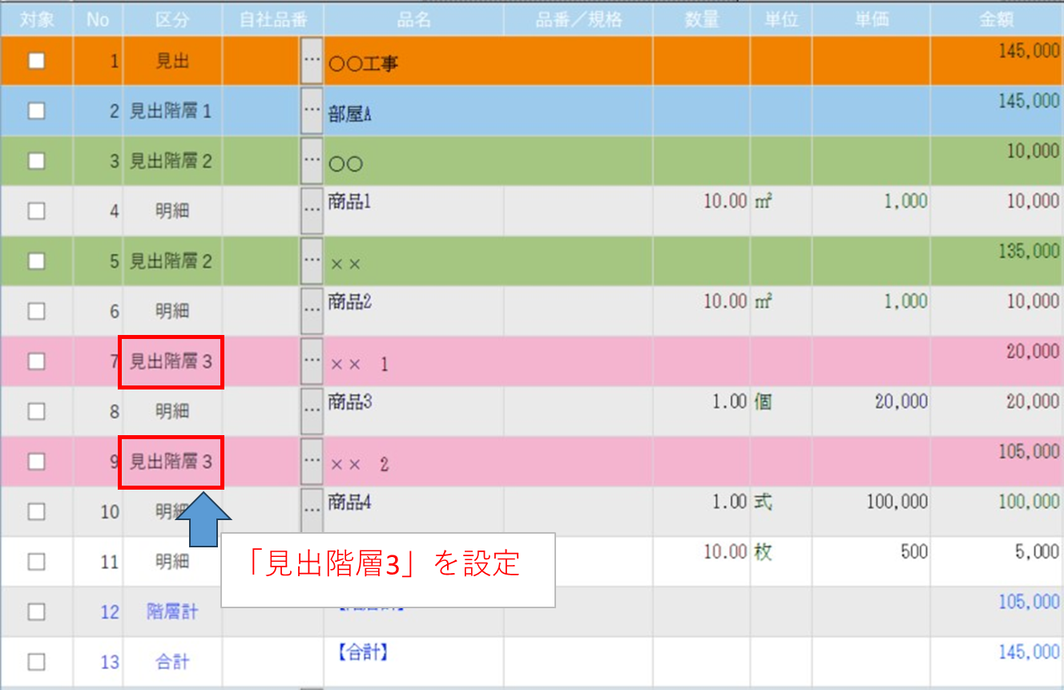Check the 階層計 row 12 checkbox
1064x690 pixels.
(36, 611)
